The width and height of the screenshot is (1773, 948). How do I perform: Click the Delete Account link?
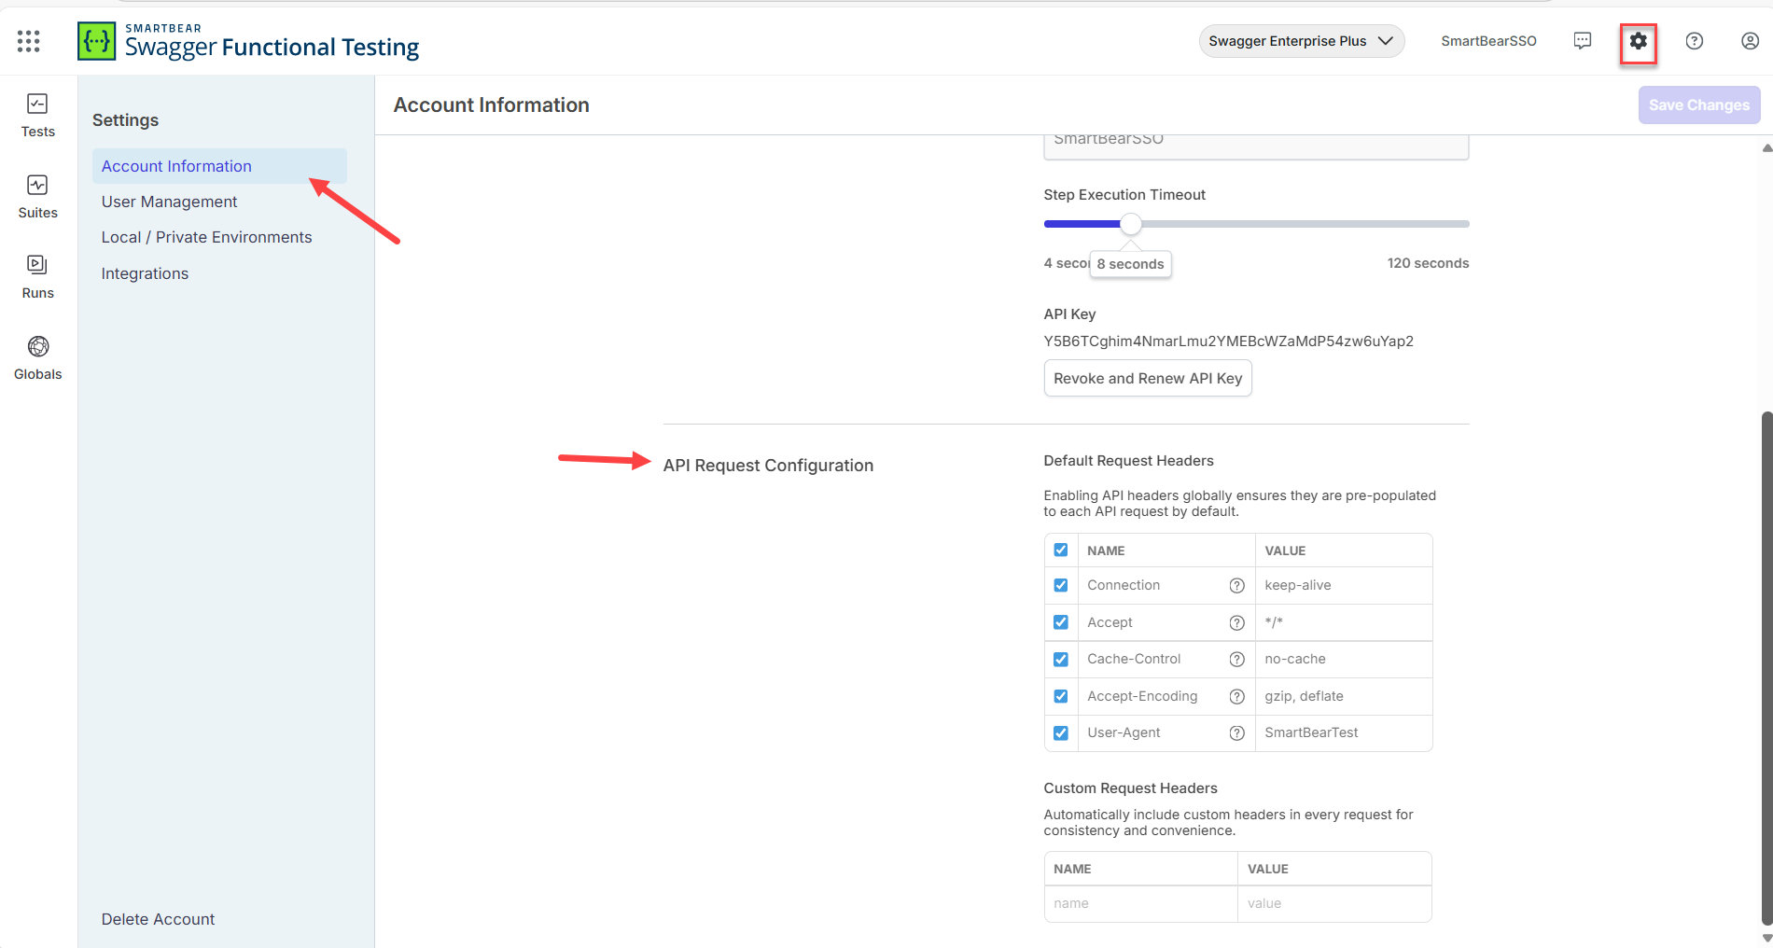158,918
